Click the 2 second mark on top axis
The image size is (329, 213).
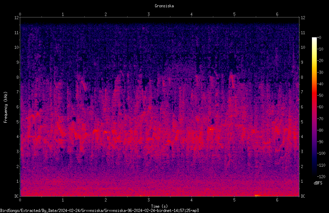pos(106,14)
